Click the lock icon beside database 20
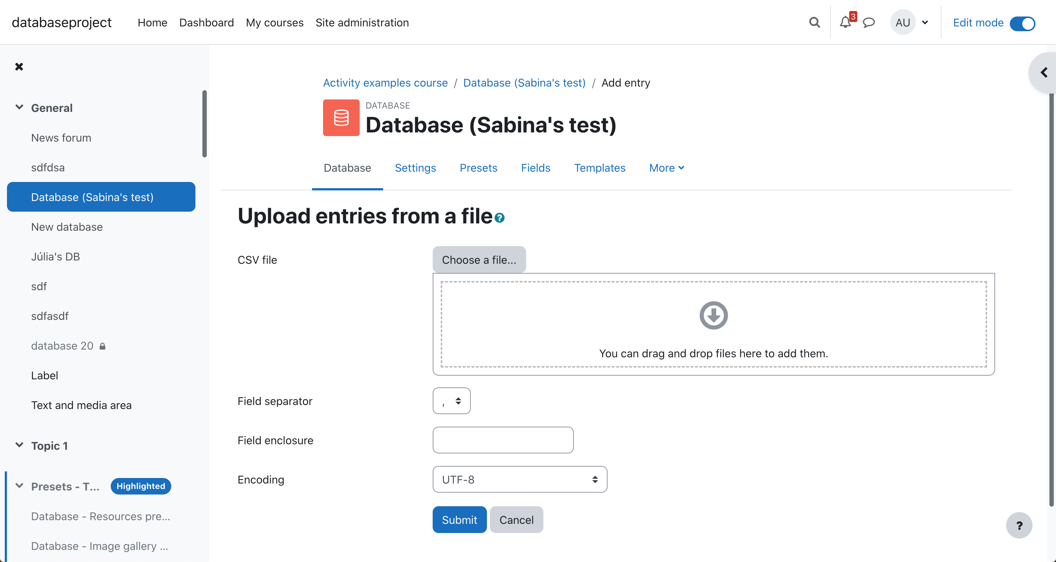 pos(103,346)
